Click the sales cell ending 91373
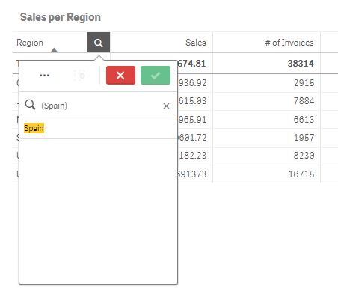 [x=192, y=174]
